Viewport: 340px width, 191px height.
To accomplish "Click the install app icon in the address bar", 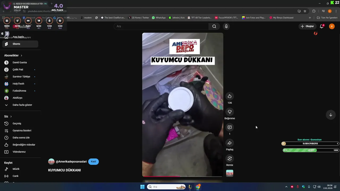I will click(x=299, y=11).
